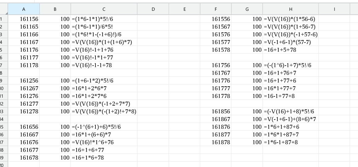Viewport: 358px width, 167px height.
Task: Select column E header
Action: coord(184,9)
